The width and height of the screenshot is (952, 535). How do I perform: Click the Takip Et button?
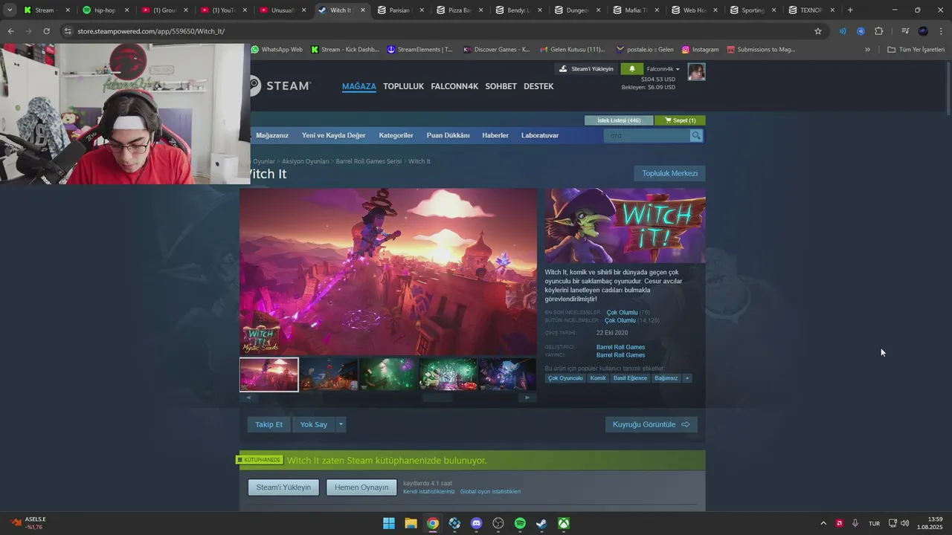pos(268,424)
